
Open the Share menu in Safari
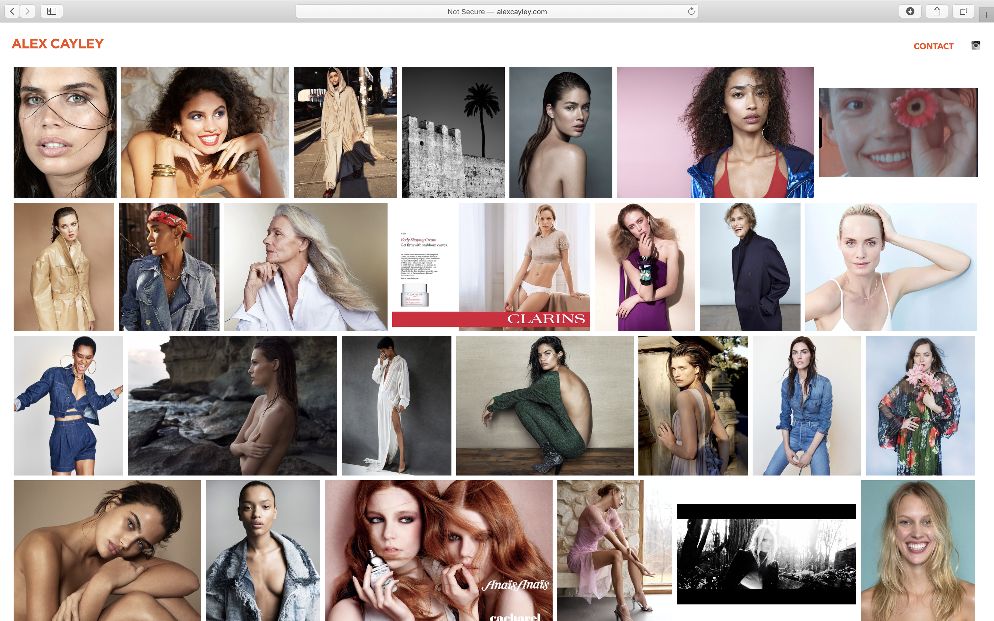[x=937, y=11]
